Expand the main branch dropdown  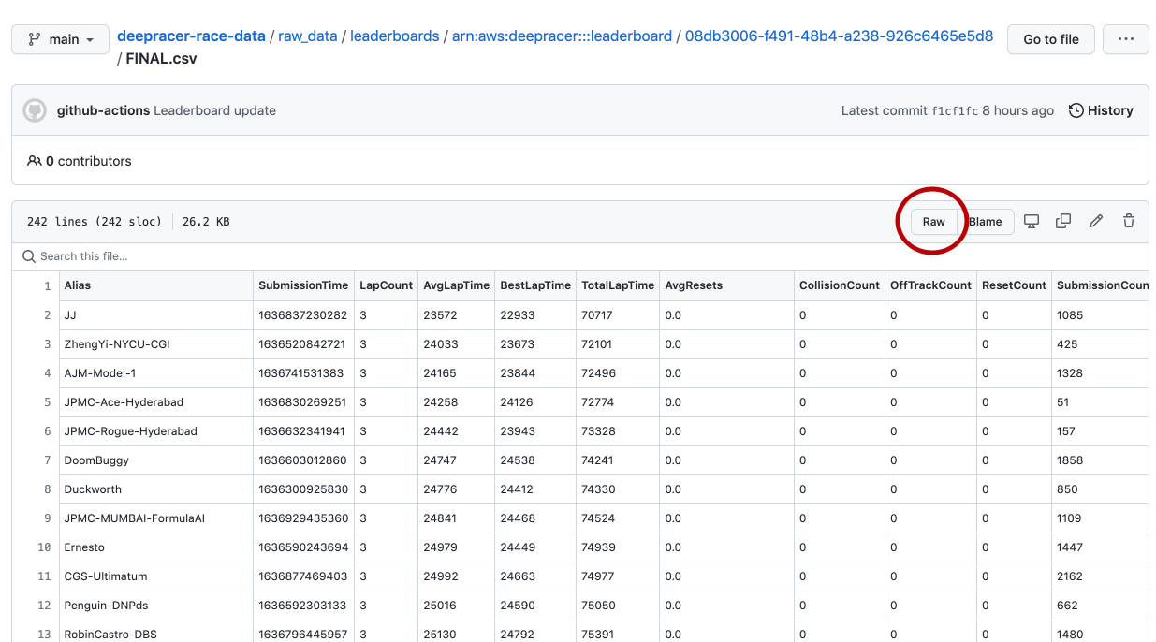pos(61,39)
